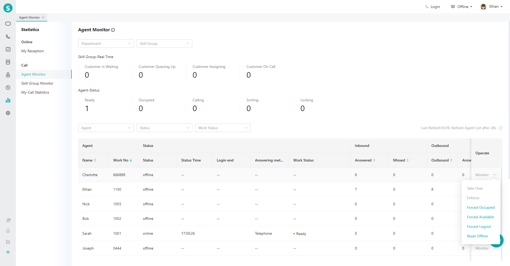510x266 pixels.
Task: Open the Work Status filter dropdown
Action: (x=223, y=128)
